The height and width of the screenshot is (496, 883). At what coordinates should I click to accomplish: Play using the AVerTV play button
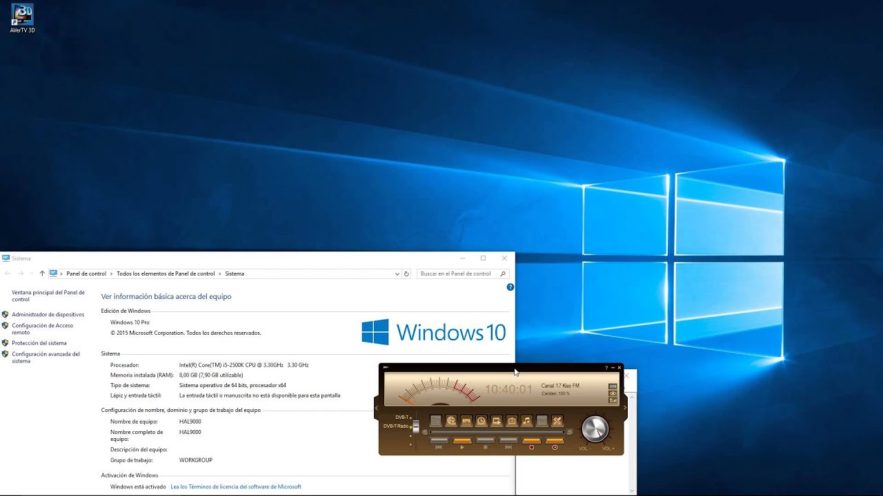pos(462,441)
